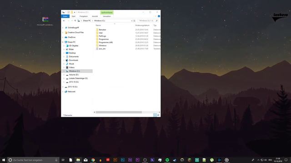Click the Laufwerktools contextual tab
This screenshot has width=291, height=163.
click(107, 12)
